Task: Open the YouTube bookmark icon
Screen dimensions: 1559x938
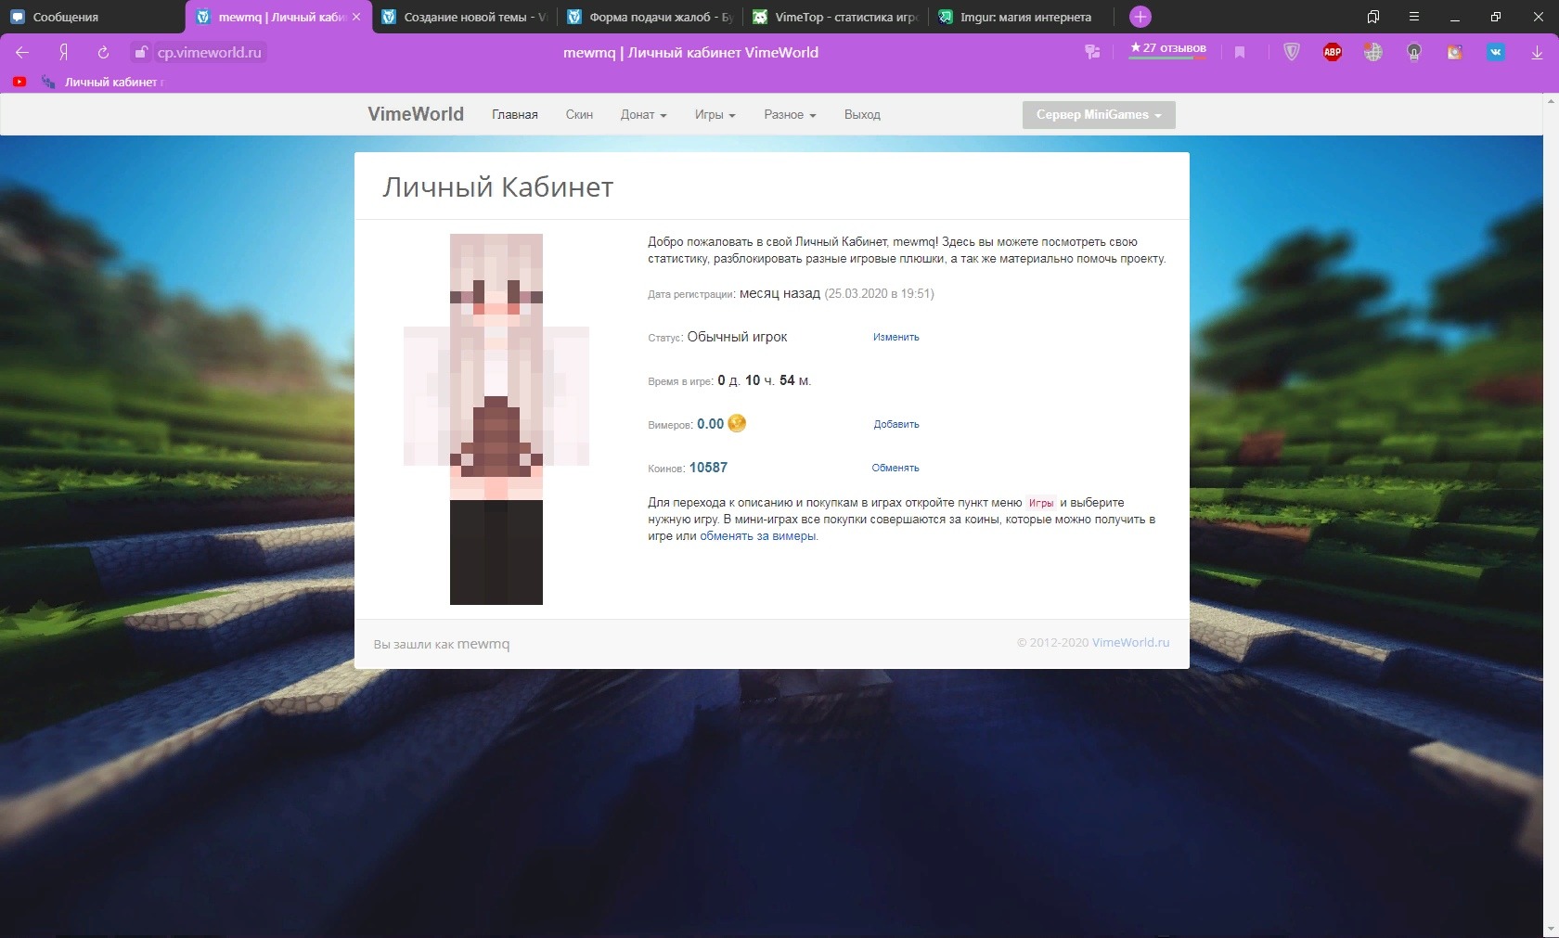Action: 19,82
